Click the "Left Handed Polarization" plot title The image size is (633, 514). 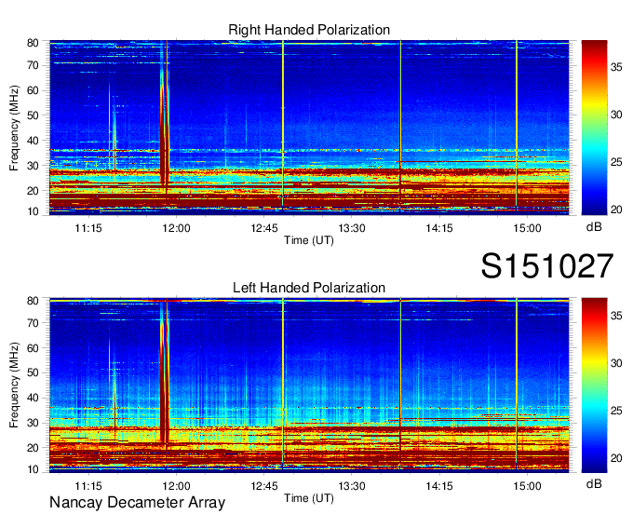point(309,288)
